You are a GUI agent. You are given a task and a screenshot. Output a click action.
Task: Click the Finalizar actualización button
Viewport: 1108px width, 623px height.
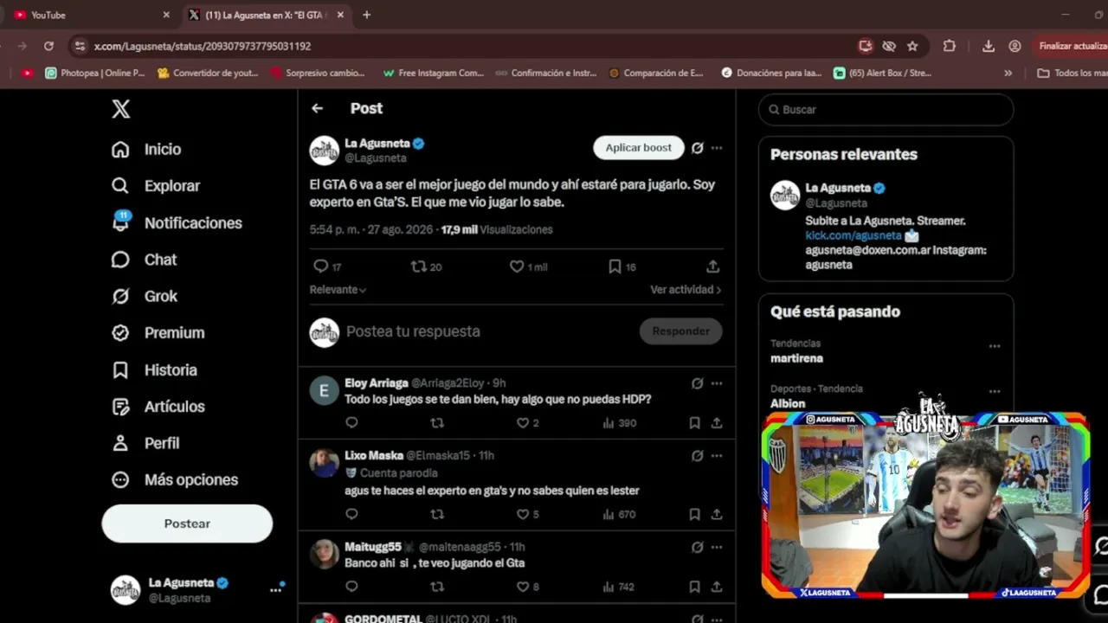pyautogui.click(x=1073, y=46)
